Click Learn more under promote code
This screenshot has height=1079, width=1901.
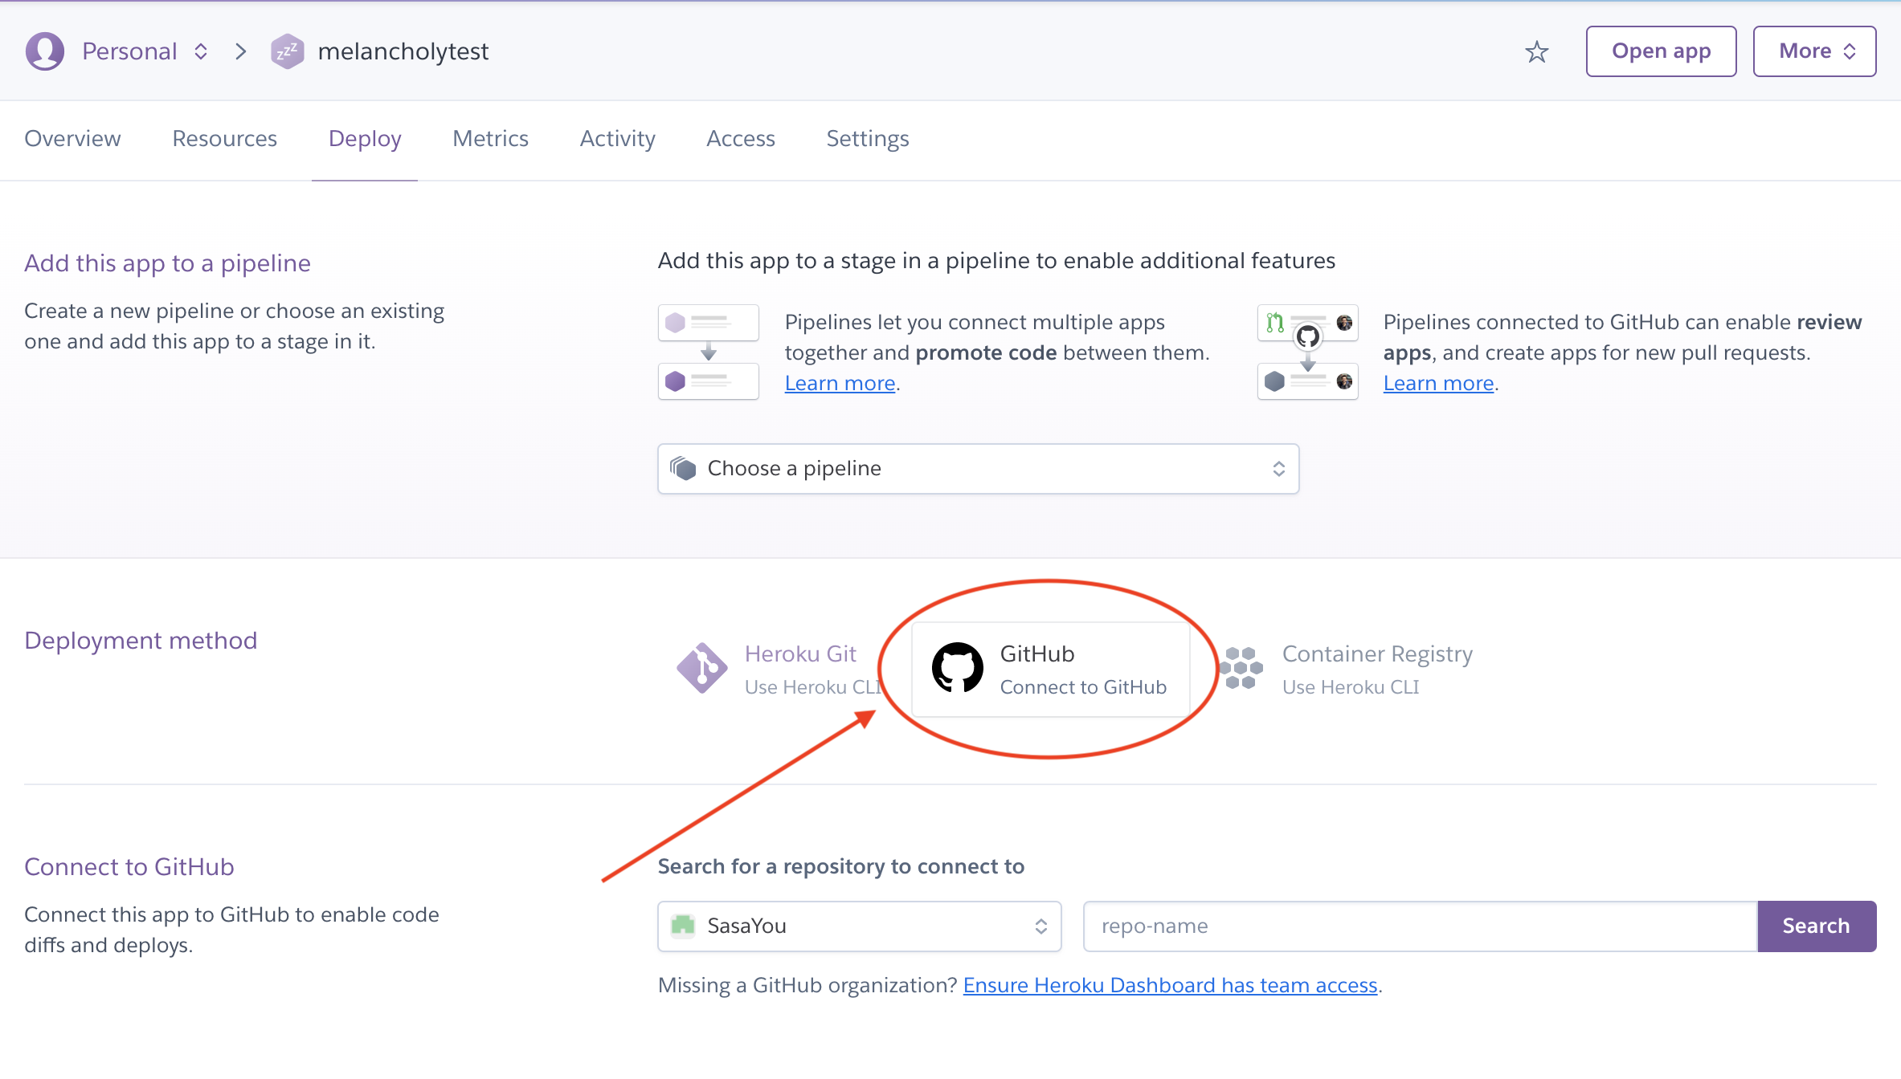[x=840, y=384]
